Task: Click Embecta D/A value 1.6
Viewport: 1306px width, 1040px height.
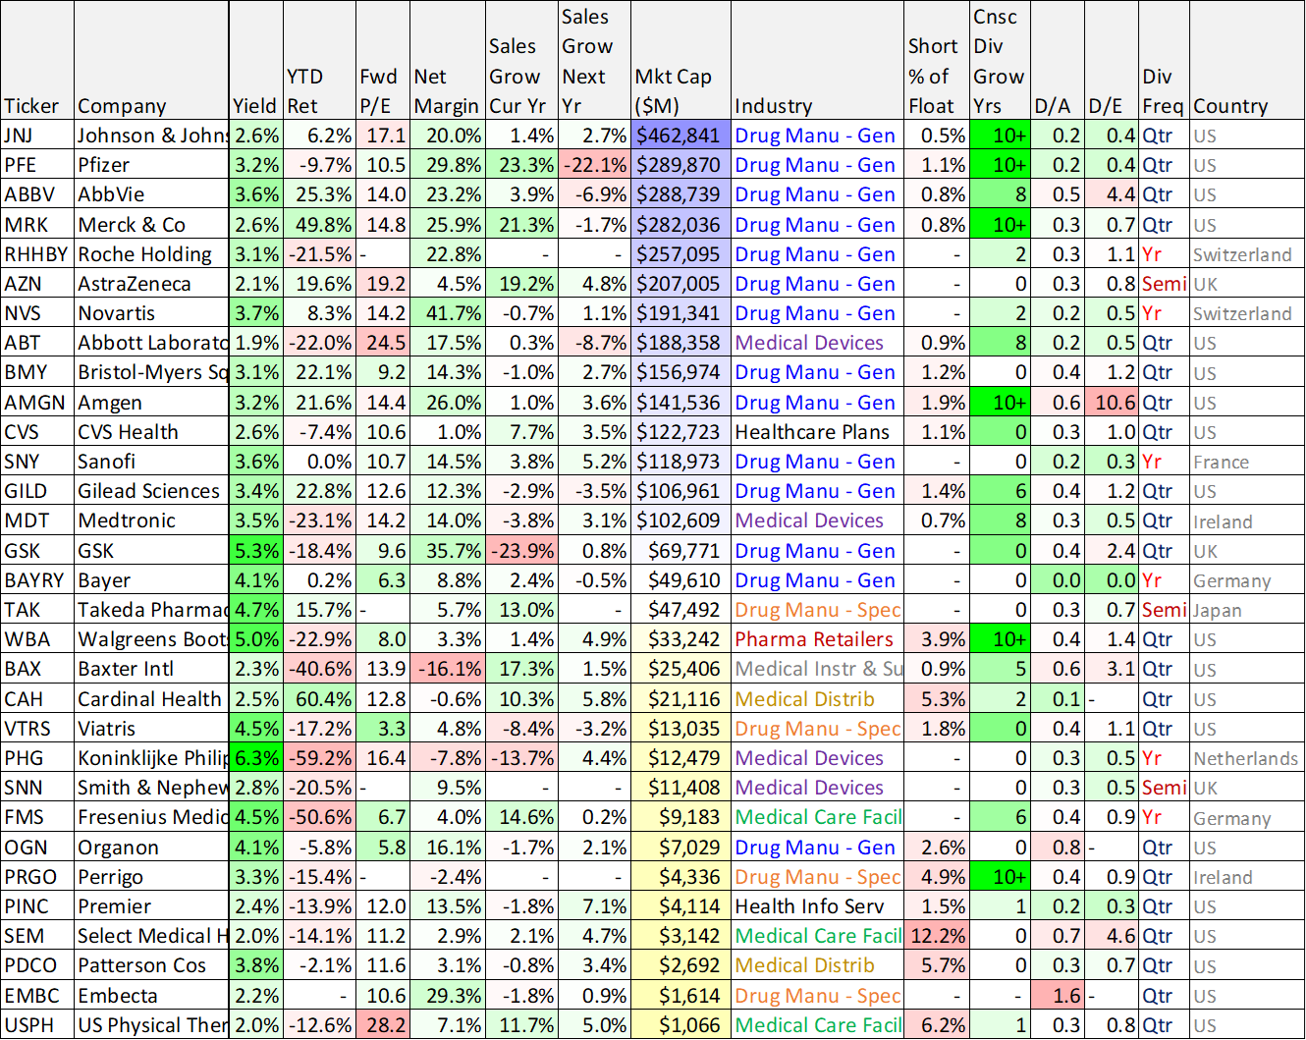Action: pyautogui.click(x=1058, y=996)
